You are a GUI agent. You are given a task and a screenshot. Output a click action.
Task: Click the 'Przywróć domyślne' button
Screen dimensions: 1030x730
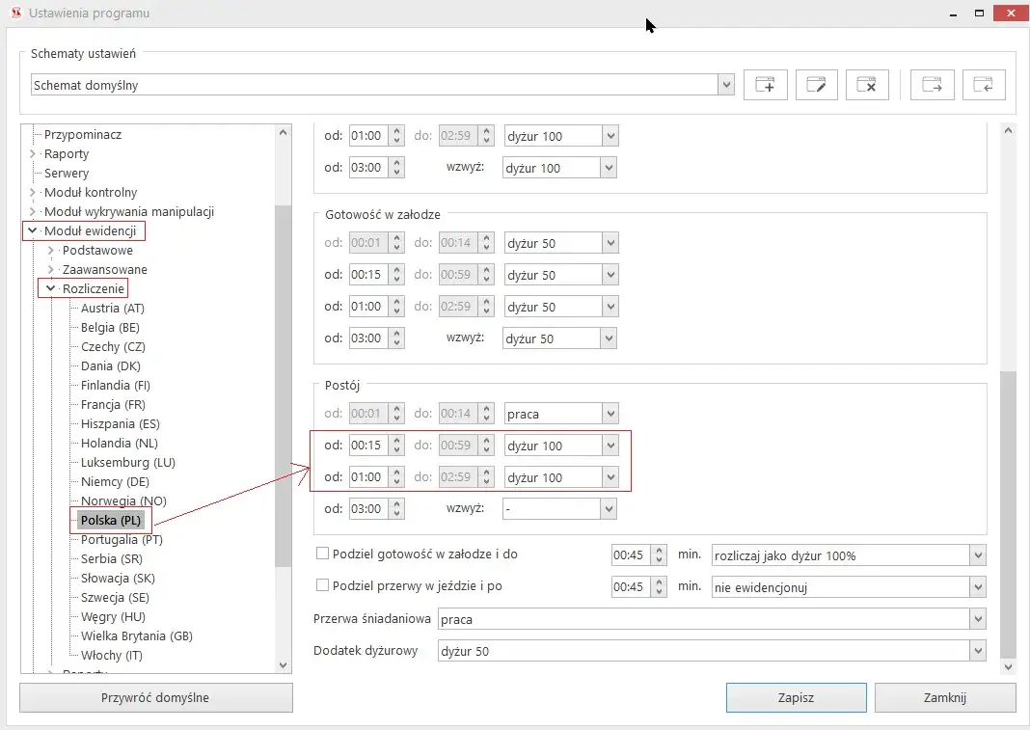click(155, 697)
